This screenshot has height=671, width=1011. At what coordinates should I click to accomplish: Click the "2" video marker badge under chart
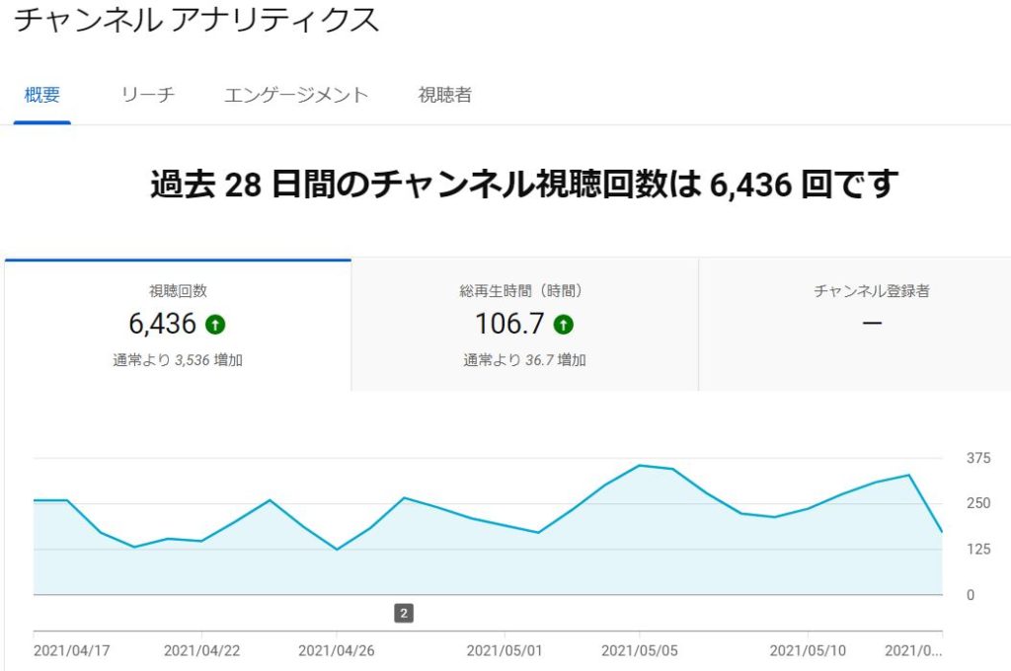(x=403, y=614)
